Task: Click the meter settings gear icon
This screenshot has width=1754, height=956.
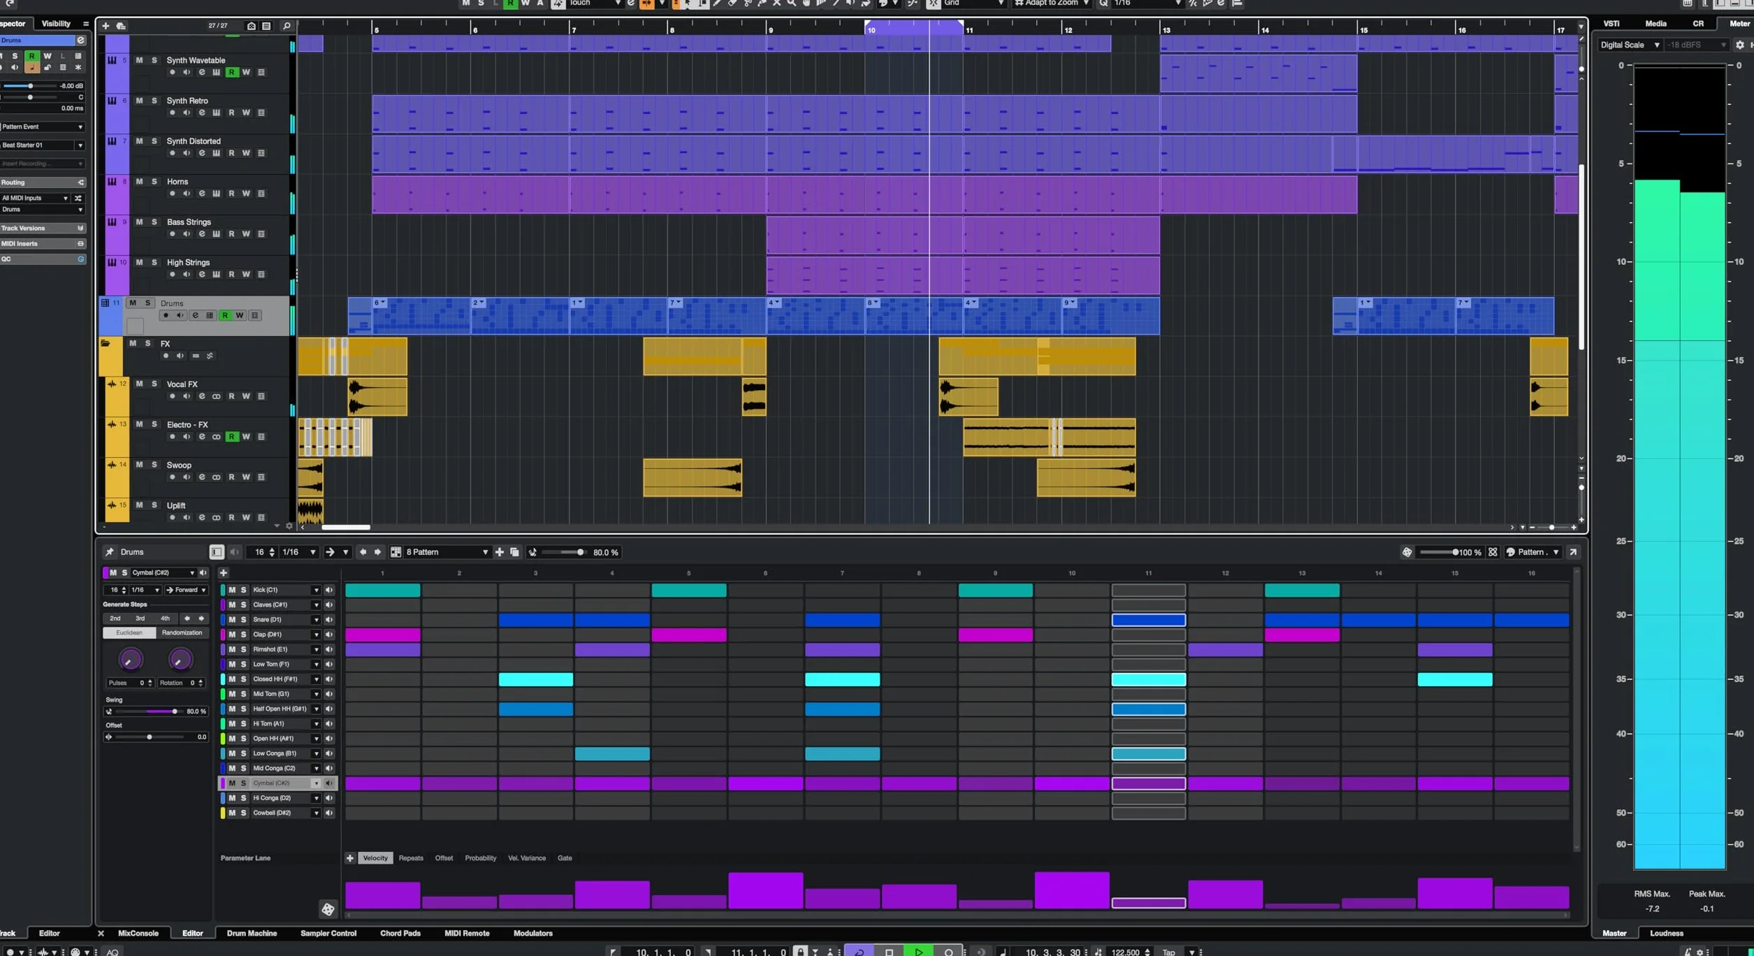Action: coord(1739,45)
